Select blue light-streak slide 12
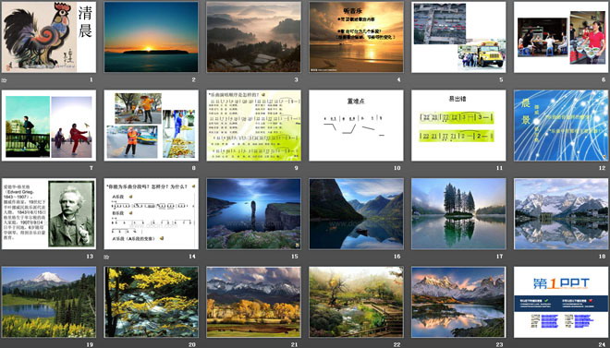Image resolution: width=610 pixels, height=348 pixels. pyautogui.click(x=561, y=126)
